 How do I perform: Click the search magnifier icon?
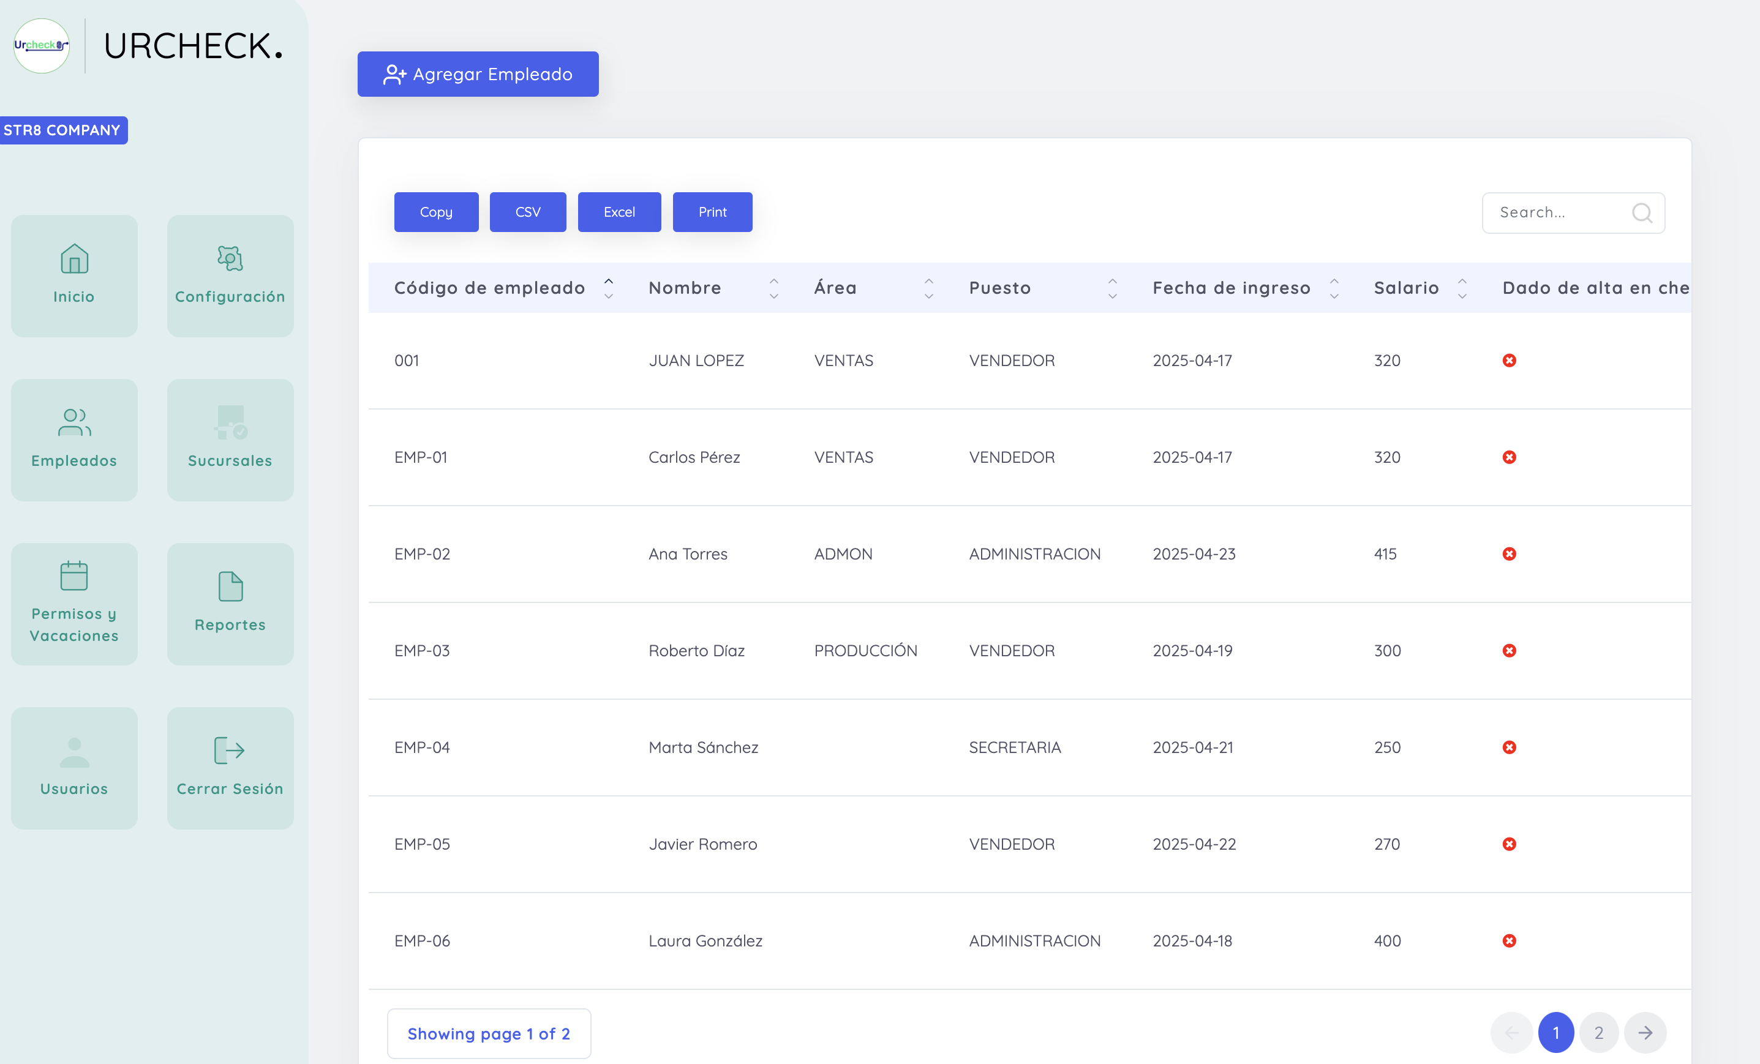pos(1641,213)
